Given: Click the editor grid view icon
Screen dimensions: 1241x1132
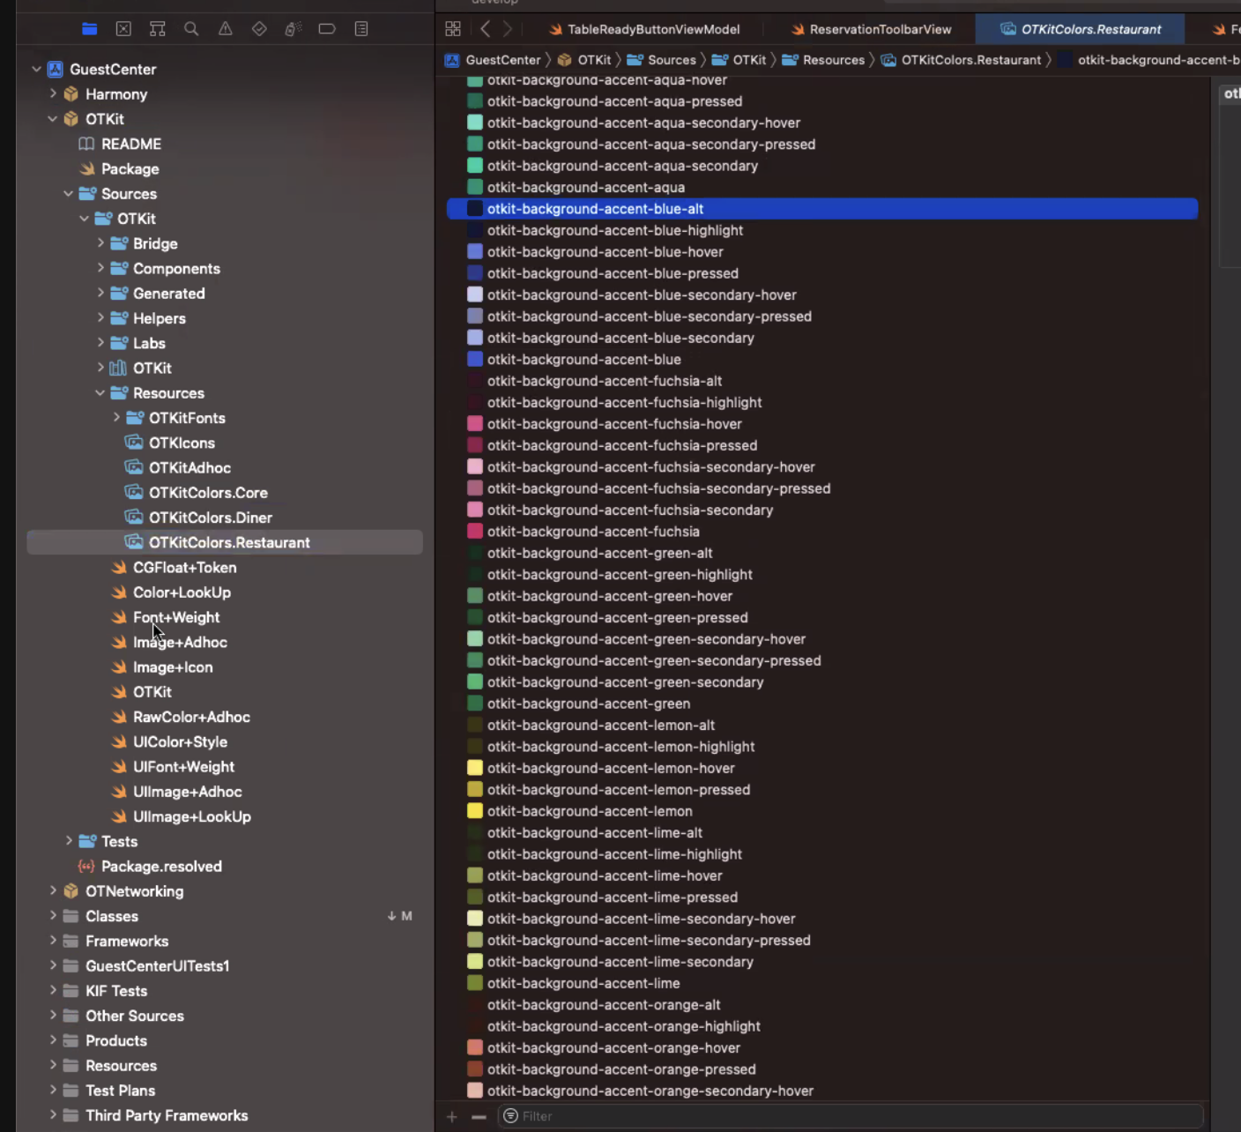Looking at the screenshot, I should coord(452,28).
